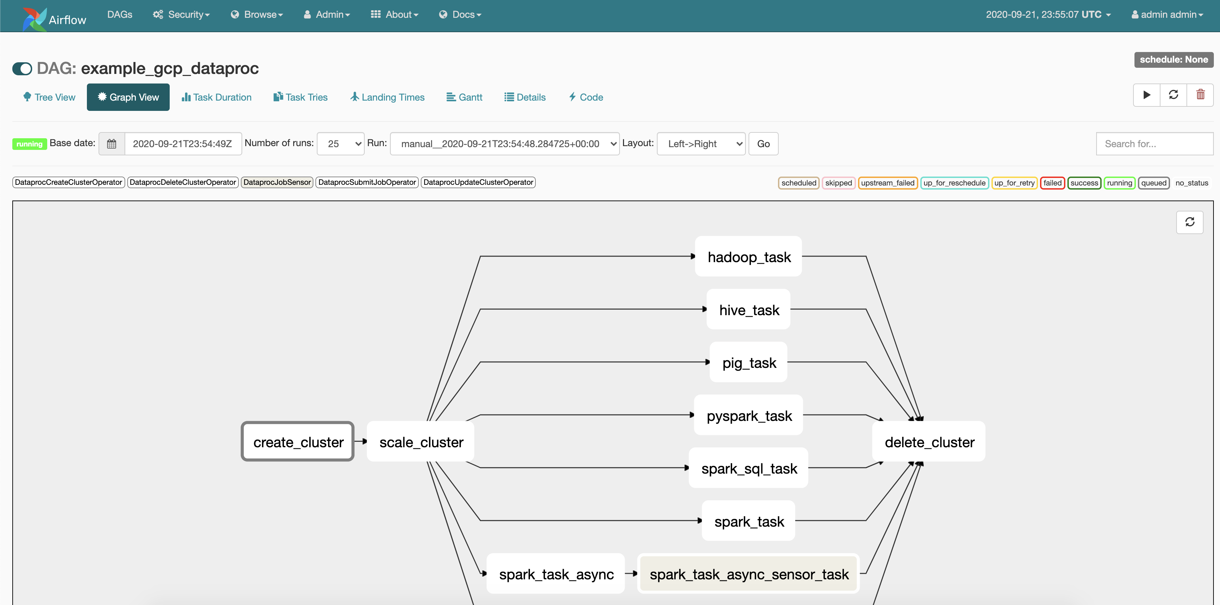Open the Run selection dropdown
The height and width of the screenshot is (605, 1220).
505,144
